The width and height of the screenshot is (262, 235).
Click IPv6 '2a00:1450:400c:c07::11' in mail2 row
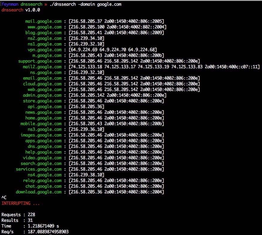pyautogui.click(x=231, y=67)
